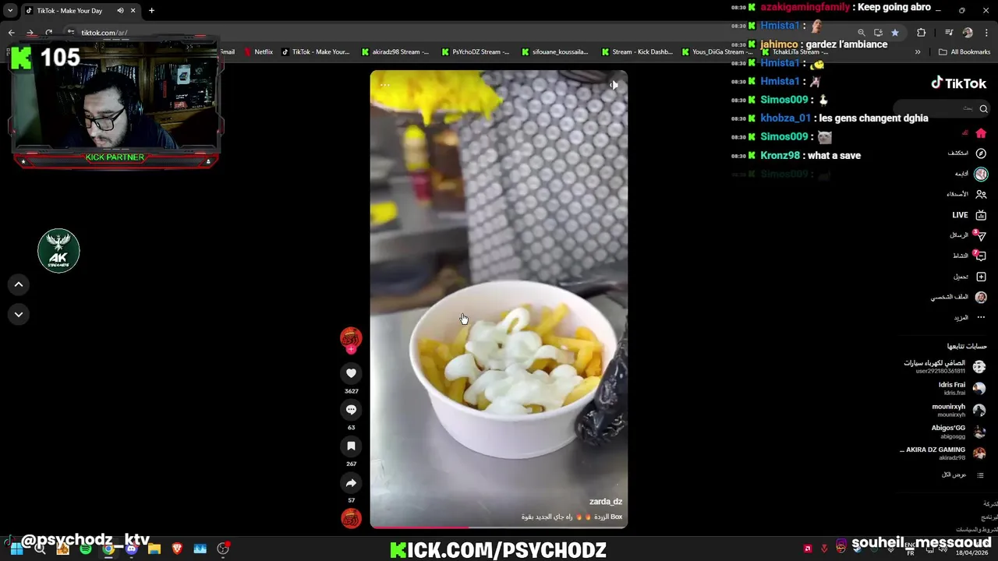Open the three-dot menu on the video

click(x=384, y=85)
